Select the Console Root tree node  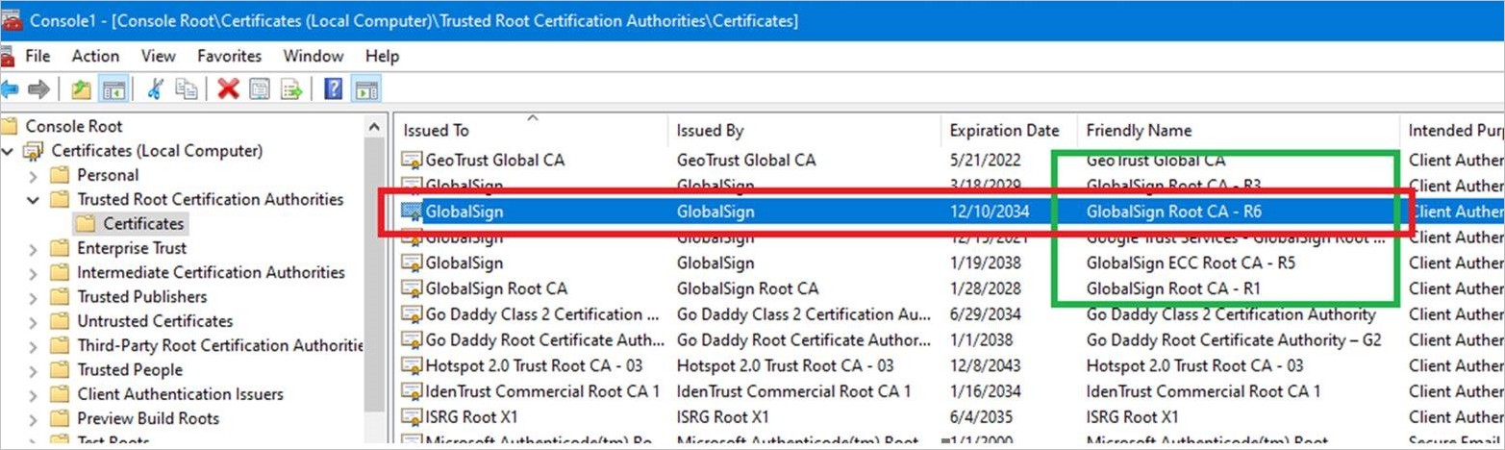(x=74, y=126)
